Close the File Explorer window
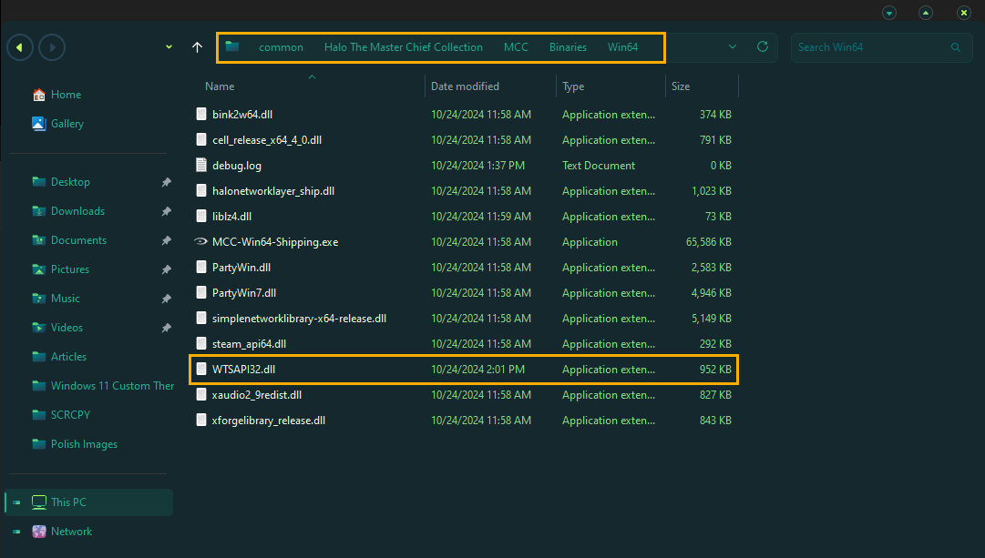The height and width of the screenshot is (558, 985). click(964, 13)
